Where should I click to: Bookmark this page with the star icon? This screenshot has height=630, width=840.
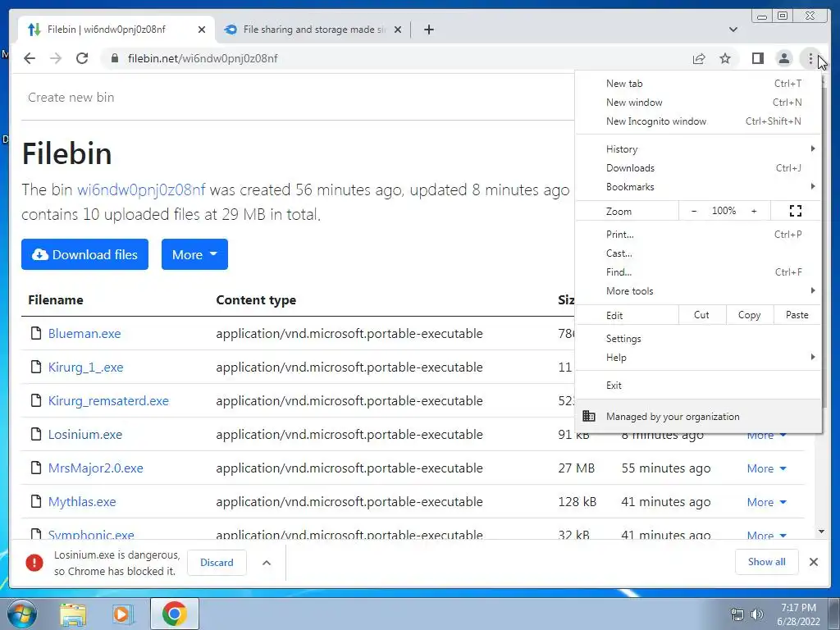[725, 58]
